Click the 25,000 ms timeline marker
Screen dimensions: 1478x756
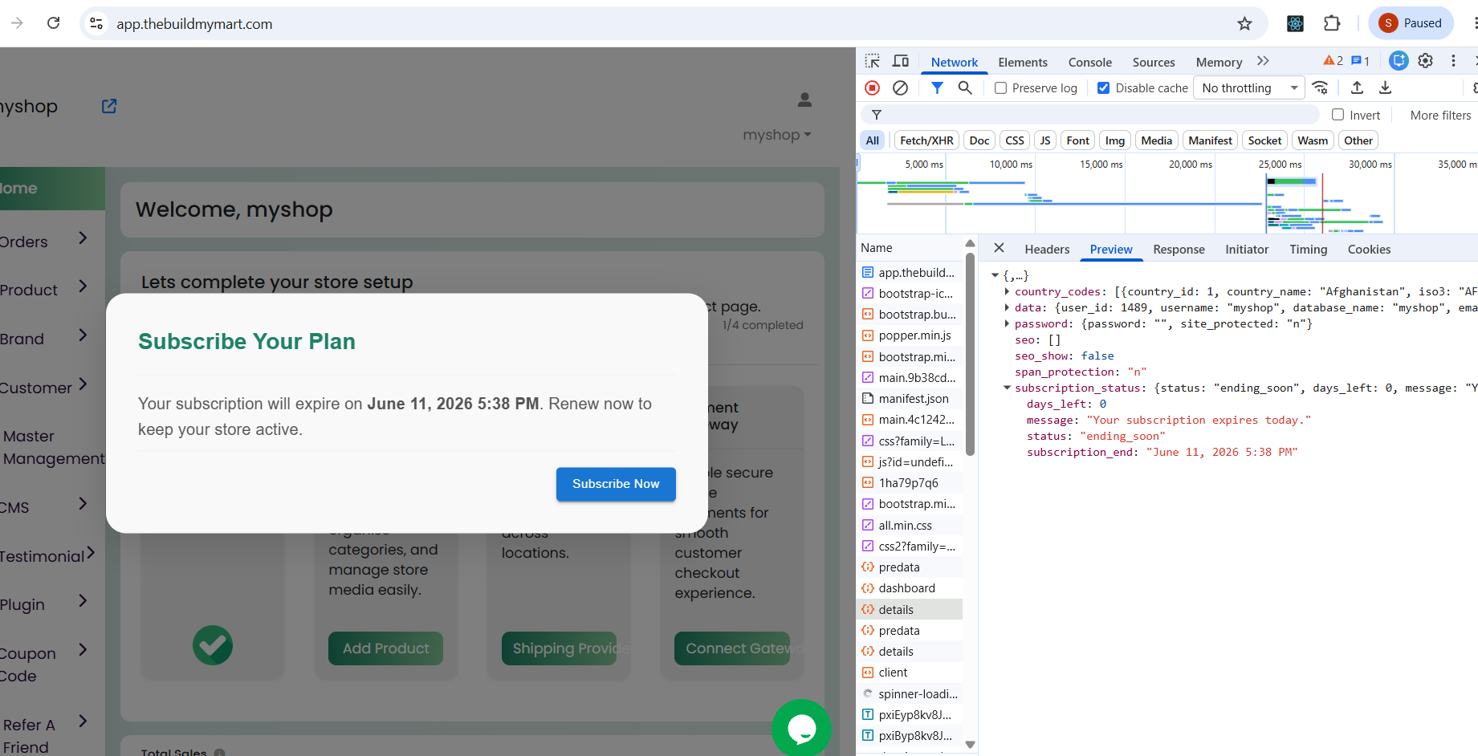[x=1280, y=164]
